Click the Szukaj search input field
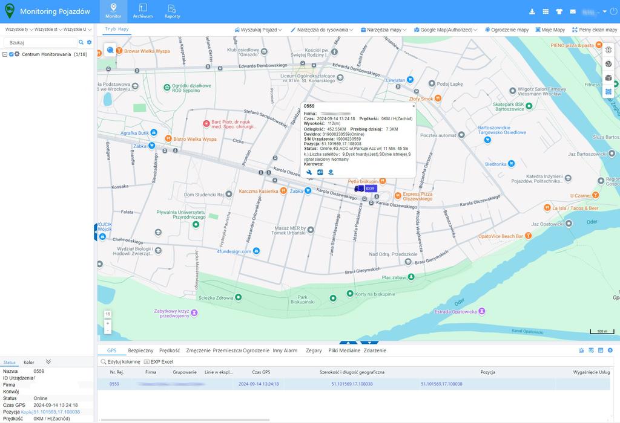Screen dimensions: 620x423 41,42
